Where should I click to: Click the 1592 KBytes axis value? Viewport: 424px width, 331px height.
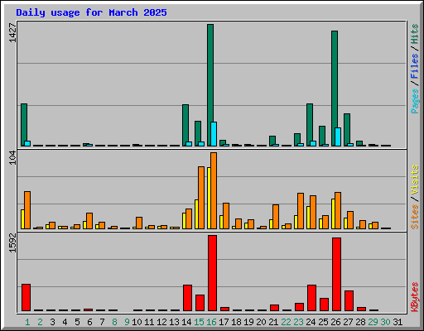(x=12, y=243)
